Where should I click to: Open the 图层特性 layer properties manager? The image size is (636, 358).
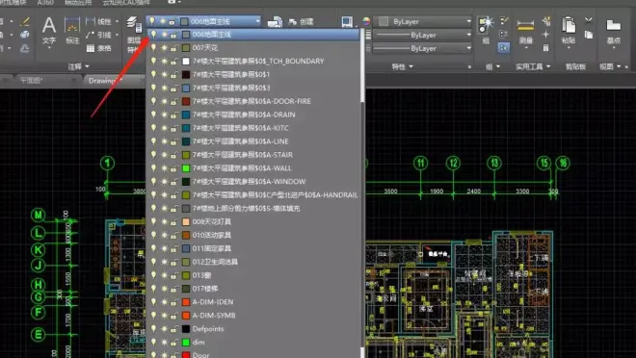click(x=133, y=35)
